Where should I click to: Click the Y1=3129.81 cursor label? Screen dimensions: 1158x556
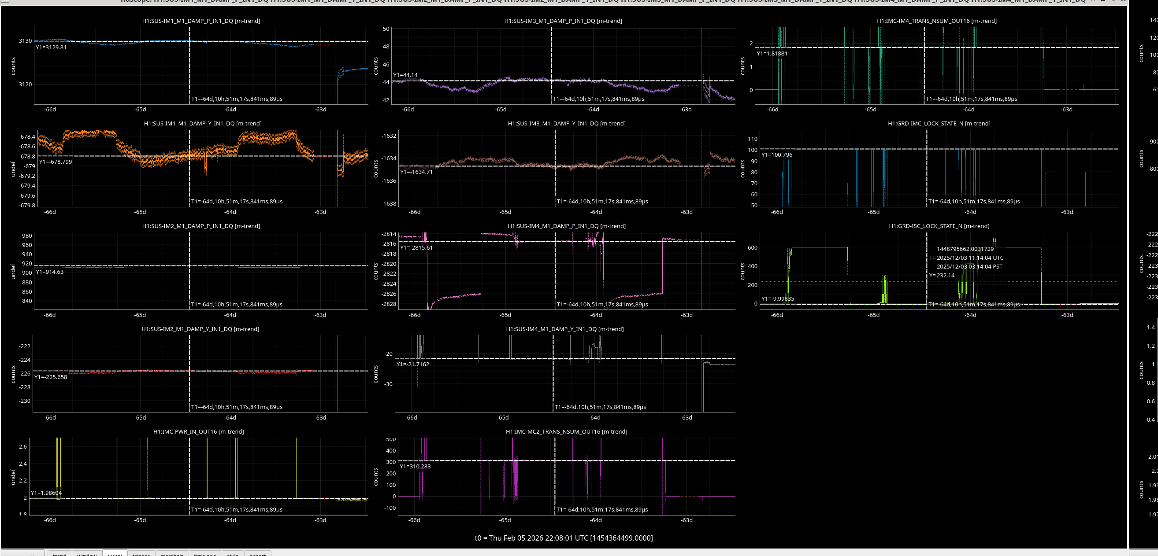[x=51, y=47]
